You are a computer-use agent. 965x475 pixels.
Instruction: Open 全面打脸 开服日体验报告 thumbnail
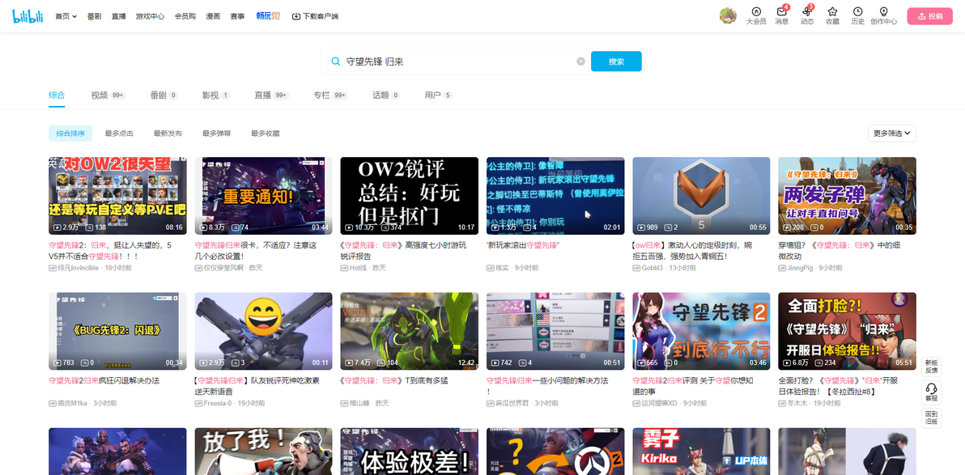[847, 331]
